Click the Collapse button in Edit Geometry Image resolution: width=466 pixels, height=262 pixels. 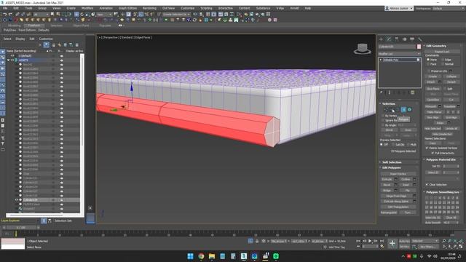(x=451, y=76)
